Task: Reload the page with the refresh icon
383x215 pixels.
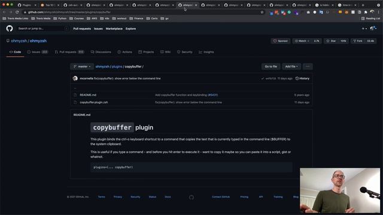Action: (17, 12)
